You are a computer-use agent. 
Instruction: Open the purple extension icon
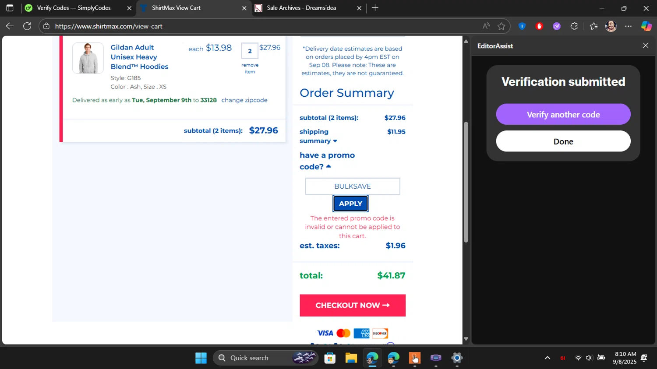click(x=557, y=26)
